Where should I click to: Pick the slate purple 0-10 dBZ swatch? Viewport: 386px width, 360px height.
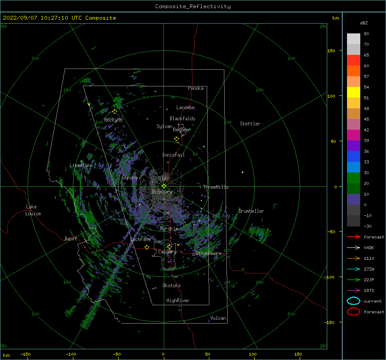click(353, 199)
